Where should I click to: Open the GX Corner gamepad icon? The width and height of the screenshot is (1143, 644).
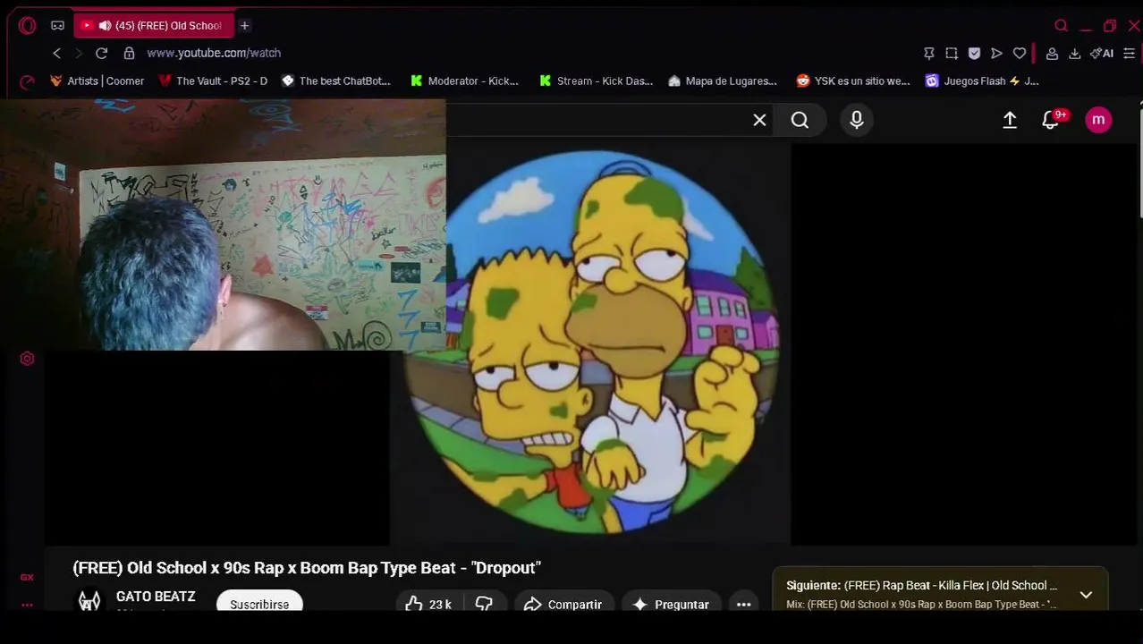pos(57,26)
